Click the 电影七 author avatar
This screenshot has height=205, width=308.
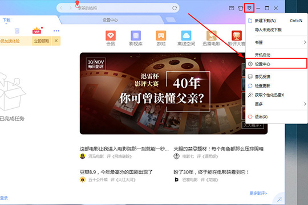point(177,157)
